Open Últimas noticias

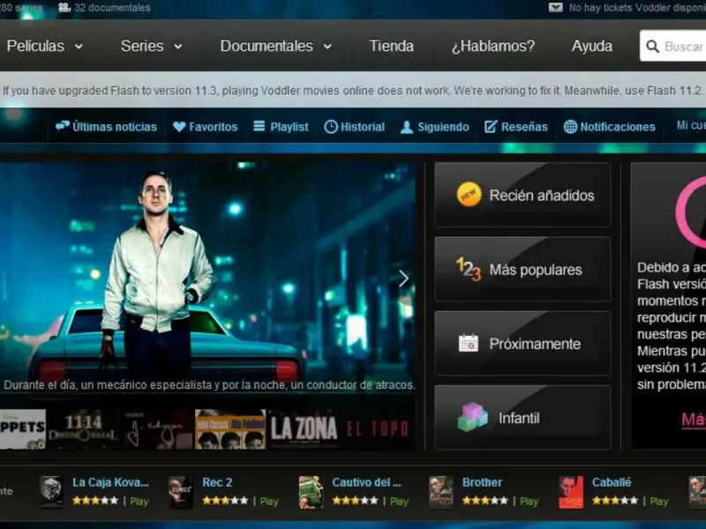[x=115, y=127]
